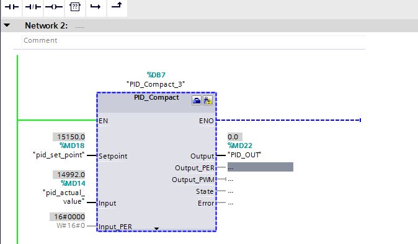The height and width of the screenshot is (244, 418).
Task: Insert an empty box instruction
Action: (75, 7)
